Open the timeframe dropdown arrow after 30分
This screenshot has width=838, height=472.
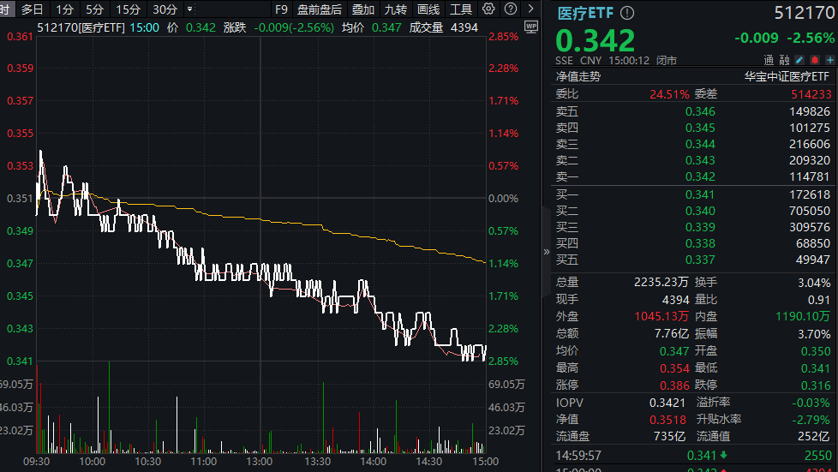[x=189, y=9]
